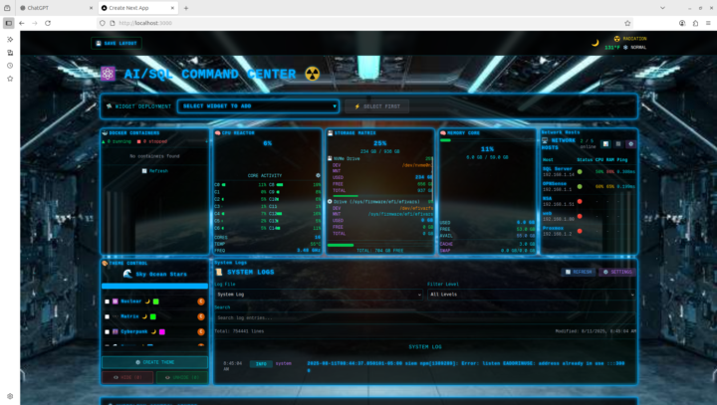
Task: Switch Network Hosts to grid view
Action: click(618, 144)
